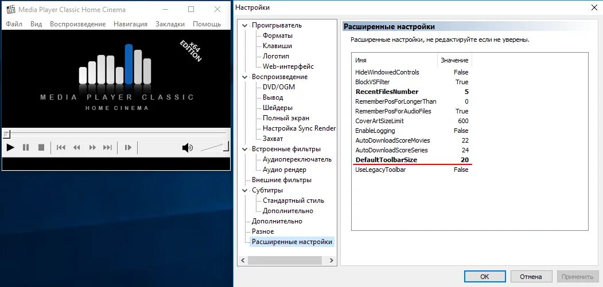This screenshot has width=603, height=287.
Task: Select Вывод in the settings tree
Action: pyautogui.click(x=273, y=97)
